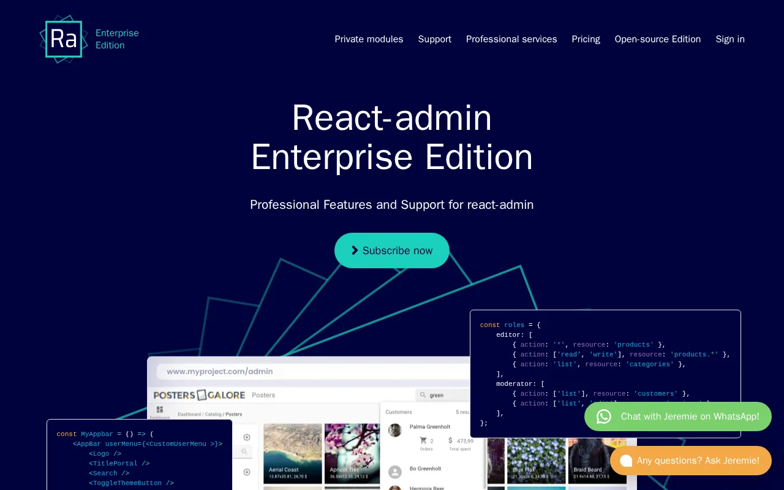
Task: Click the "React-admin Enterprise Edition" heading
Action: click(392, 137)
